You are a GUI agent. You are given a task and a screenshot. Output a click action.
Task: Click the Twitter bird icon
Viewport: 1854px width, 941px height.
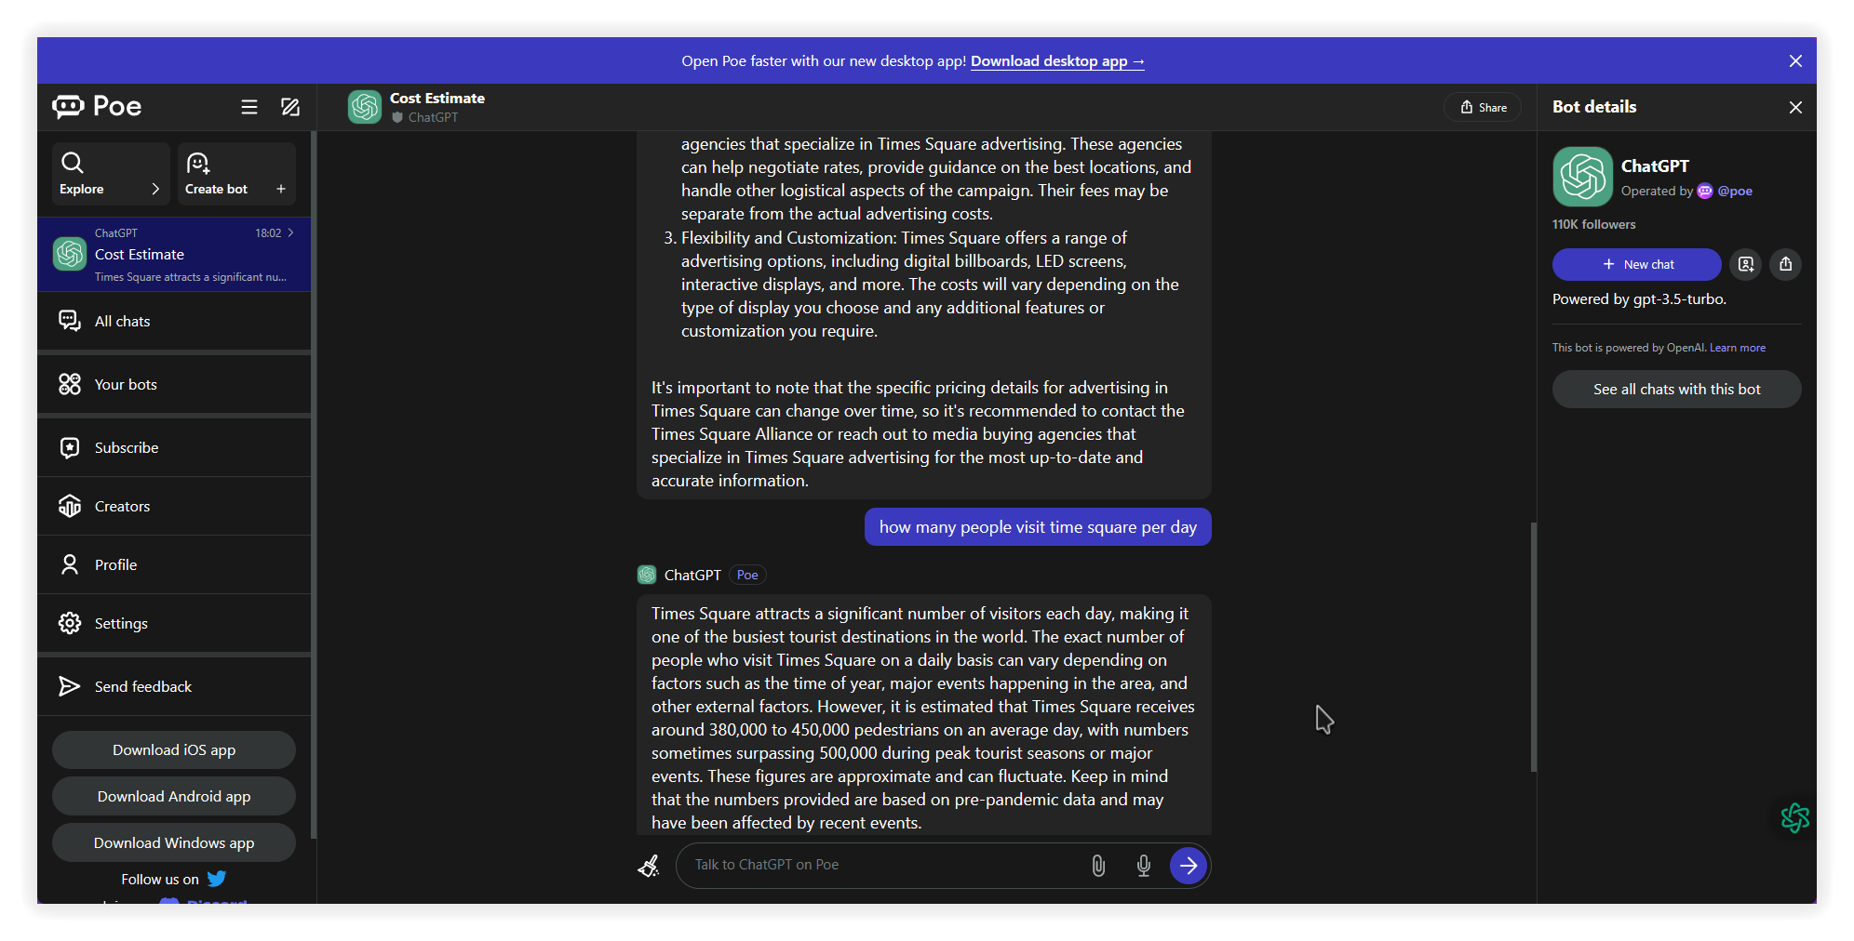coord(217,879)
